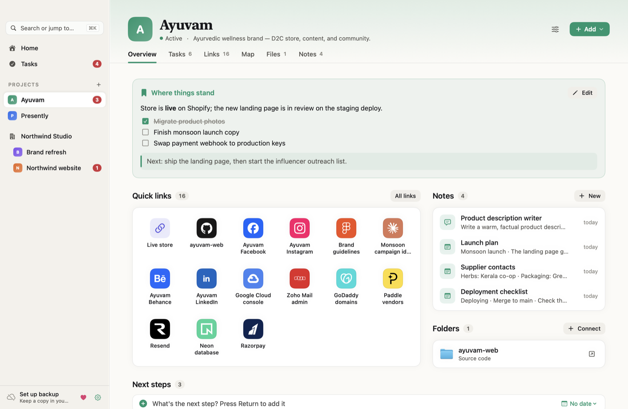Check Finish monsoon launch copy
Viewport: 628px width, 409px height.
145,132
